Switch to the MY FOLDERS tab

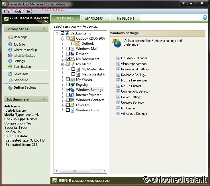coord(94,19)
